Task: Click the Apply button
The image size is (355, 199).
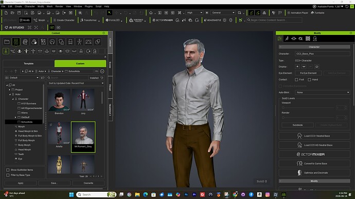Action: coord(21,183)
